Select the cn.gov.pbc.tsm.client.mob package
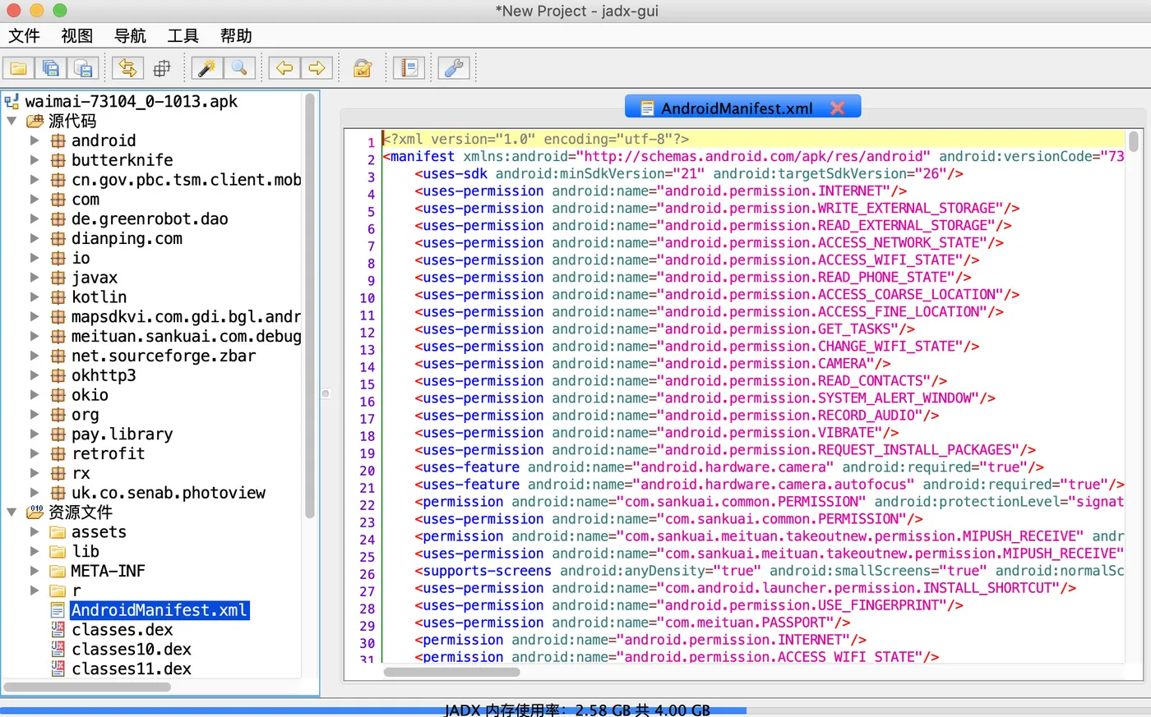This screenshot has width=1151, height=717. pos(186,180)
